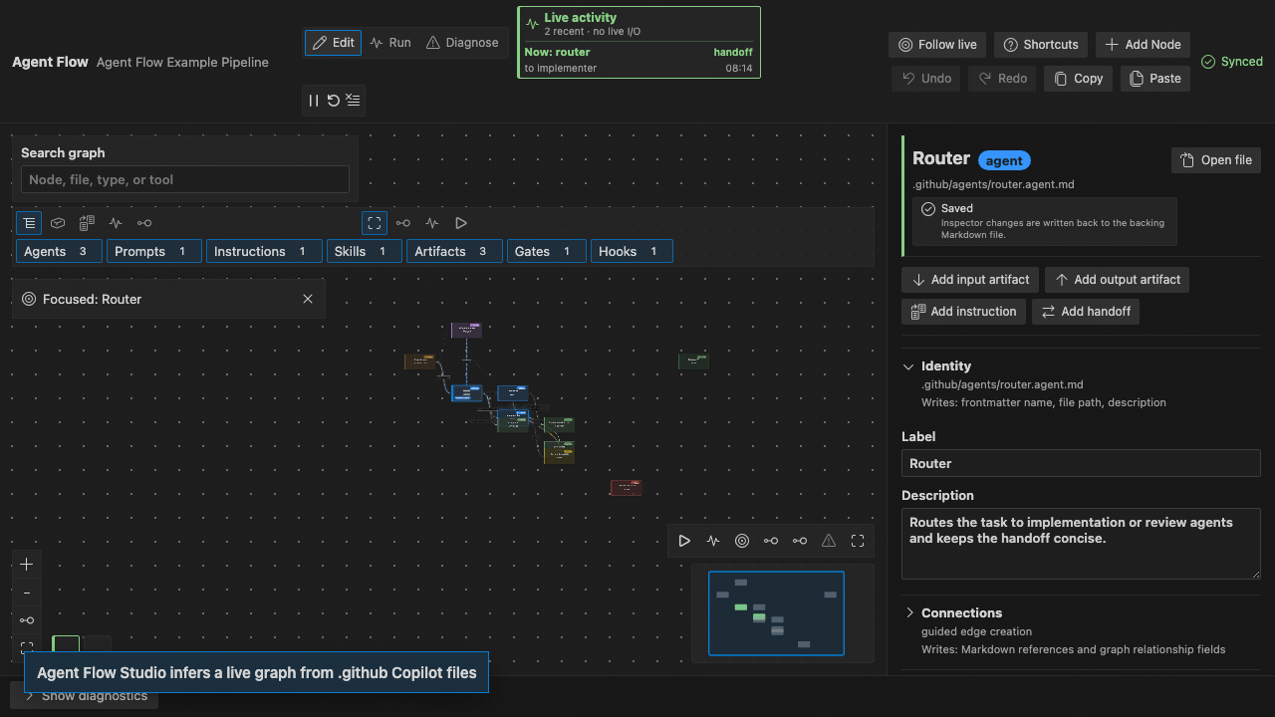The height and width of the screenshot is (717, 1275).
Task: Click the play icon above the Artifacts filter
Action: [x=461, y=223]
